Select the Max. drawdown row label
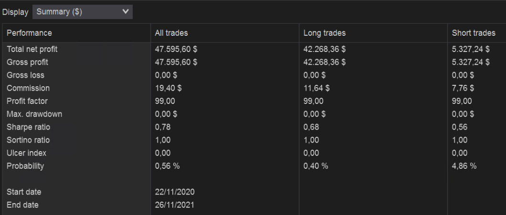The width and height of the screenshot is (506, 215). (x=34, y=114)
